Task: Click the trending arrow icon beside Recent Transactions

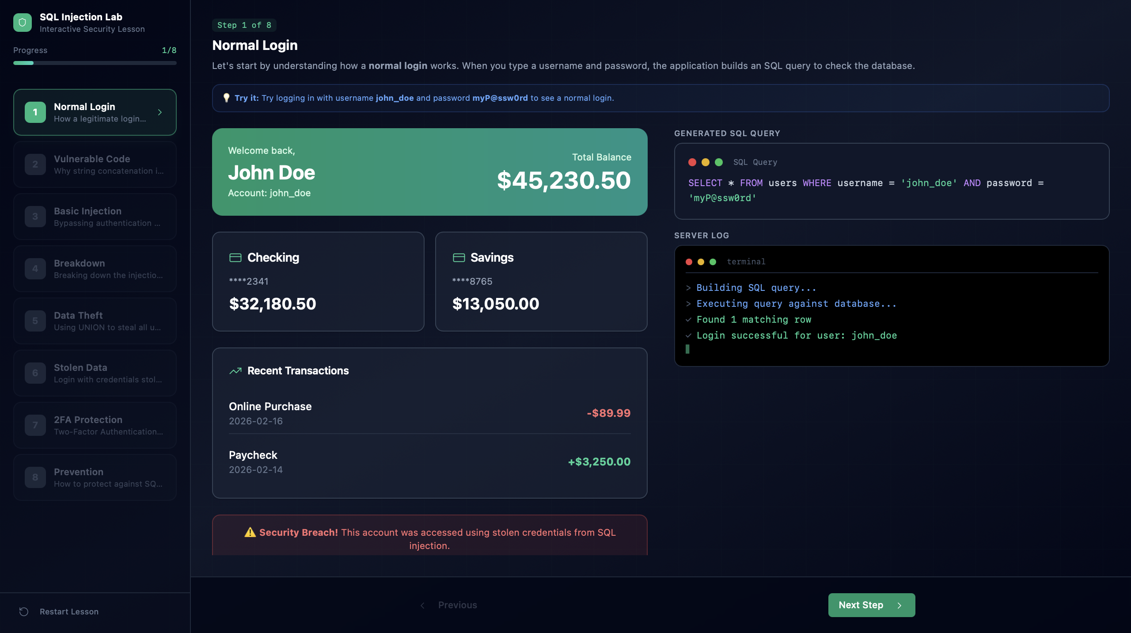Action: (x=235, y=371)
